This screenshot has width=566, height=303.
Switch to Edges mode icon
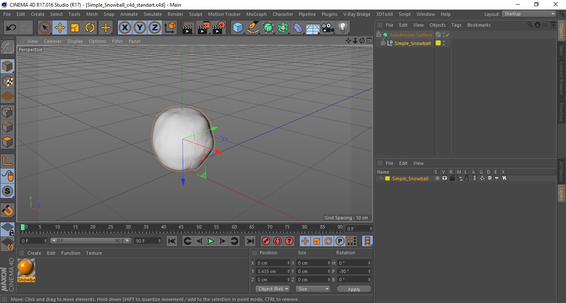pos(7,127)
